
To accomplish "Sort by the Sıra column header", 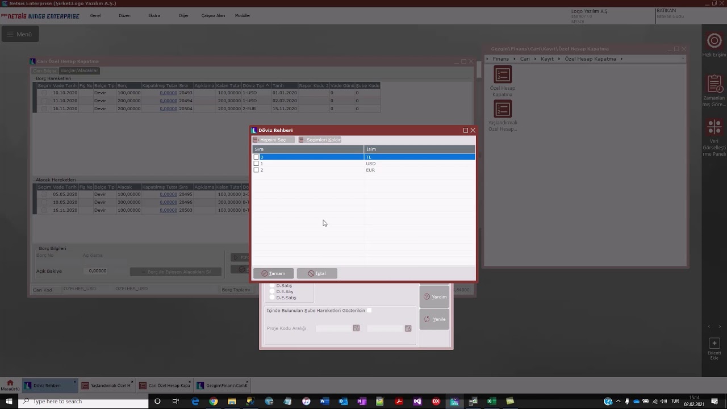I will 308,149.
